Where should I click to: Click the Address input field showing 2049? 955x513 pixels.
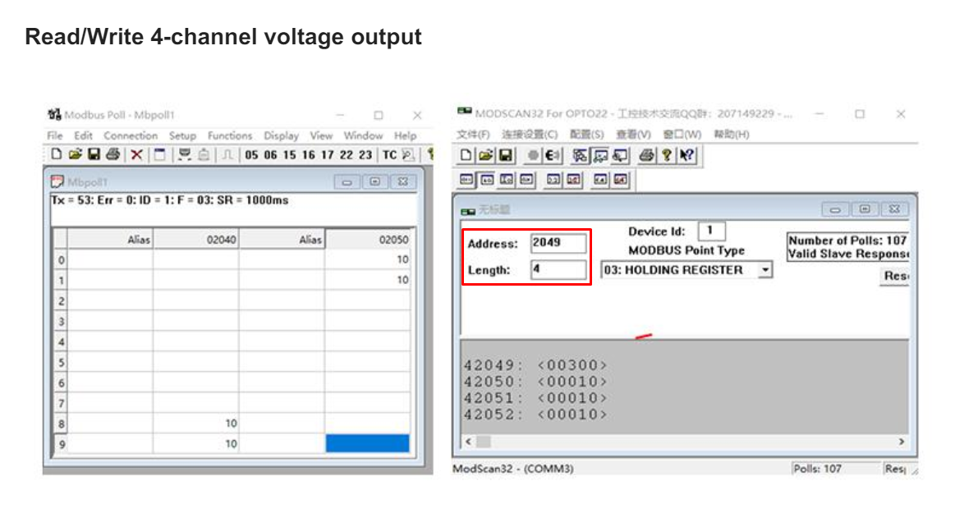point(558,243)
